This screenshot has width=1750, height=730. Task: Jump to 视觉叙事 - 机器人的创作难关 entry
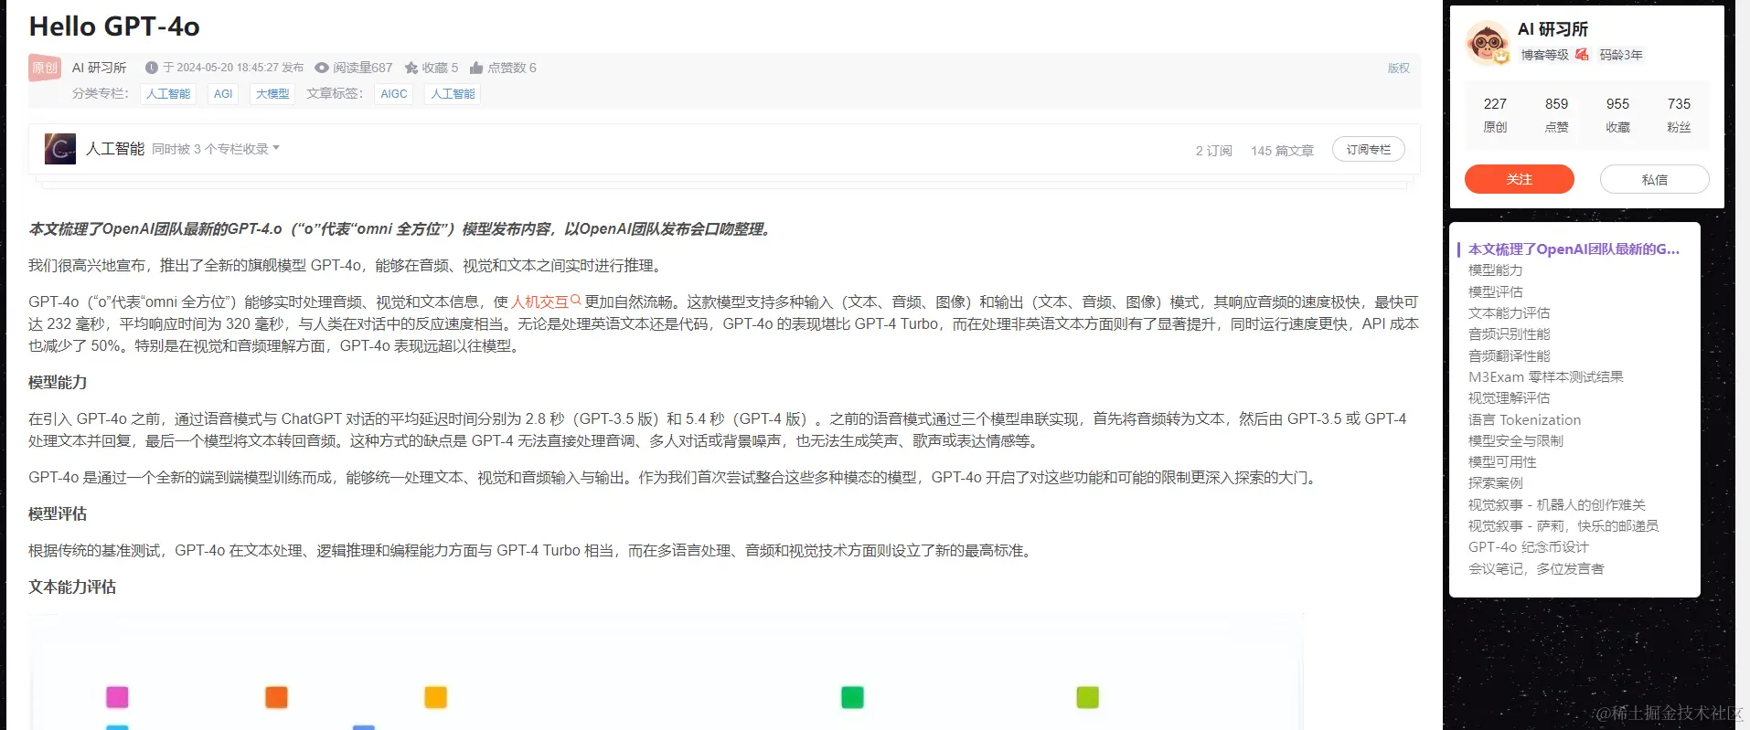point(1557,504)
